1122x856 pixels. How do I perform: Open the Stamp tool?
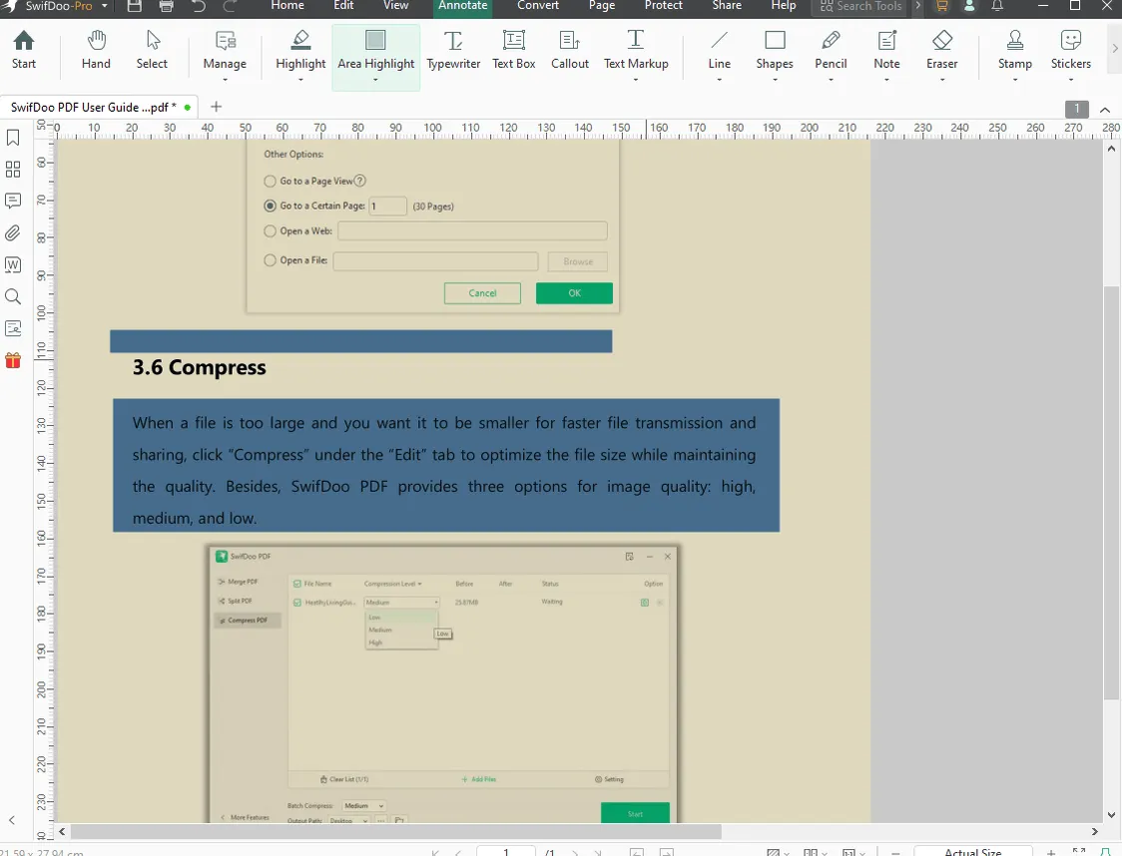click(1014, 50)
